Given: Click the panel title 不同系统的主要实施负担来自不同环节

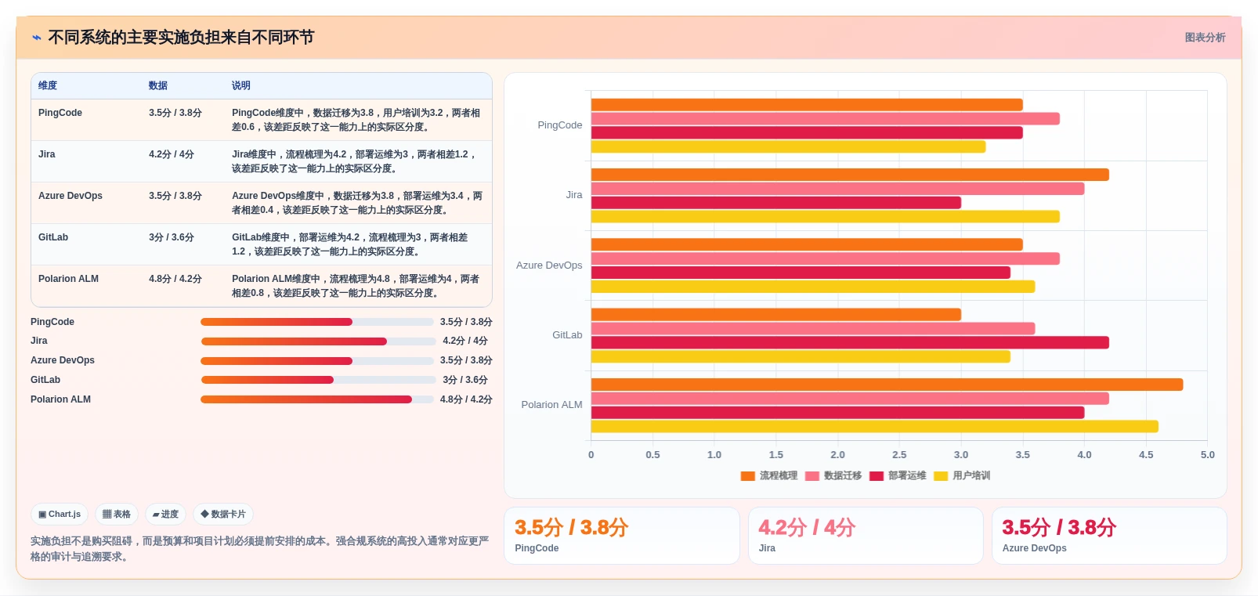Looking at the screenshot, I should pos(181,38).
